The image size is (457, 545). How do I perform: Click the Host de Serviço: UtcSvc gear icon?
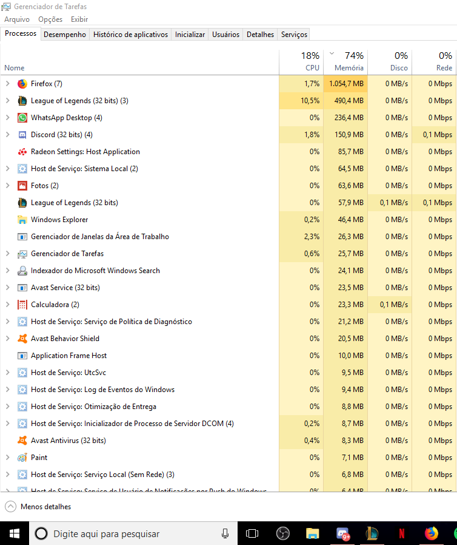point(22,373)
